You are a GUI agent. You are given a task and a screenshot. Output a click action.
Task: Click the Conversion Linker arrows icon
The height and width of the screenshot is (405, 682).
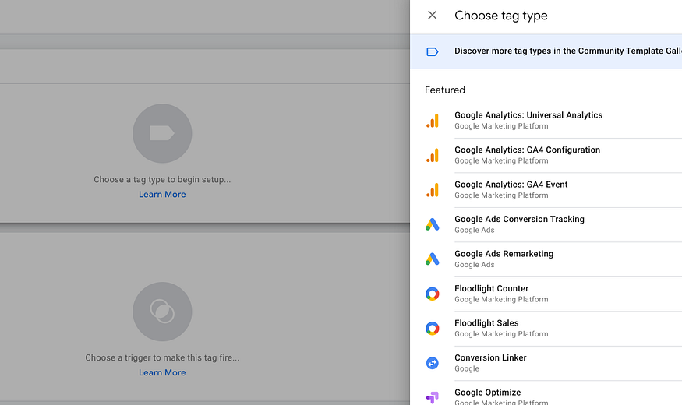click(433, 363)
